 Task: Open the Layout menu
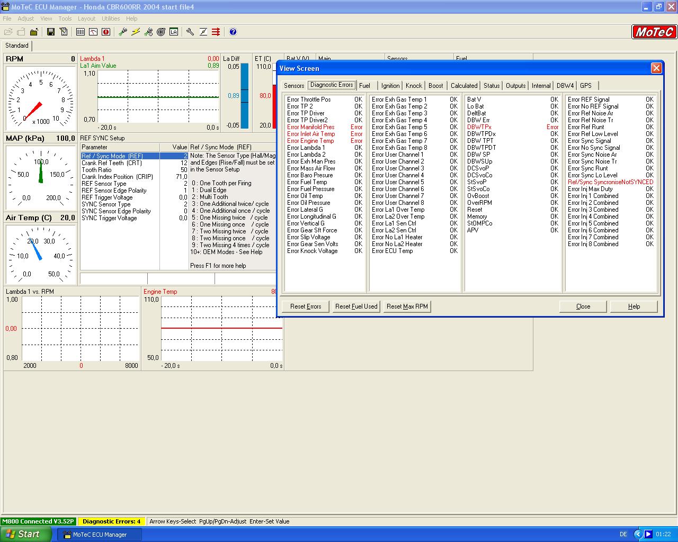[86, 19]
